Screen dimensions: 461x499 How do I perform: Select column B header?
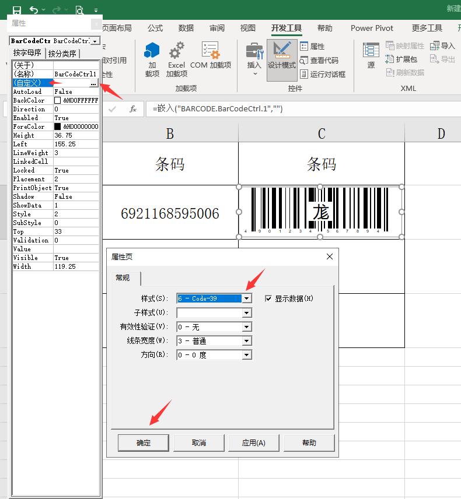[170, 133]
